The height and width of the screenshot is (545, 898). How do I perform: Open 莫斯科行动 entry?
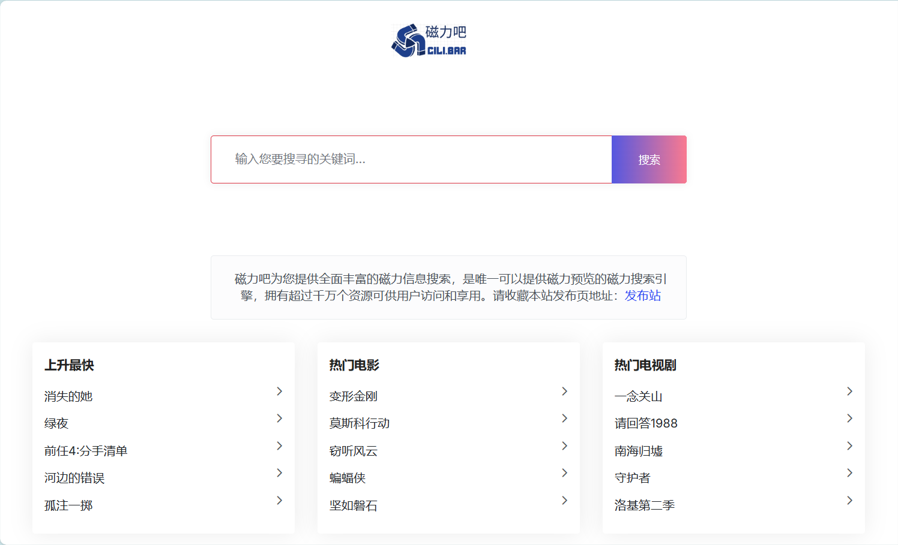pyautogui.click(x=360, y=423)
